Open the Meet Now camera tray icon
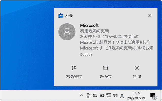 coord(88,95)
